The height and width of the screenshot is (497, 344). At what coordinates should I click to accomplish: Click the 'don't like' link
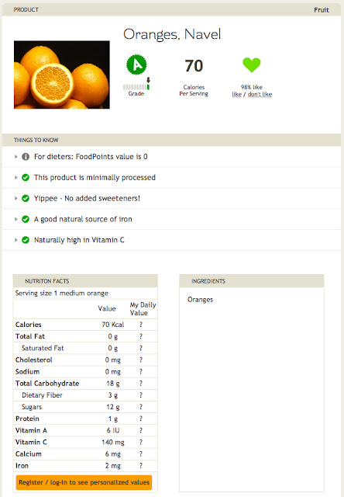click(x=260, y=94)
